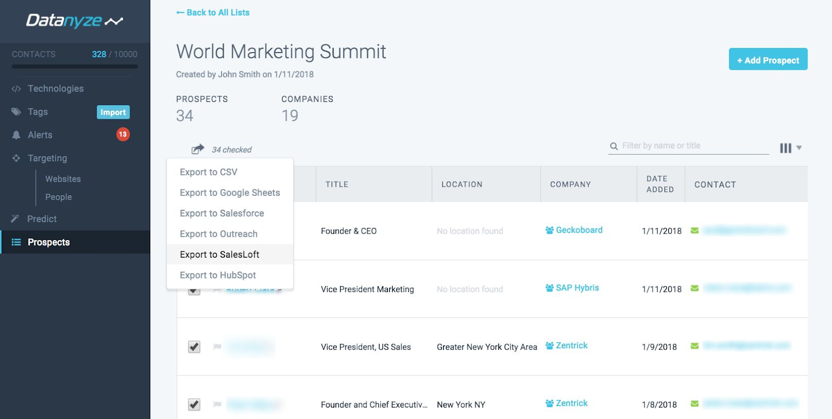This screenshot has width=832, height=419.
Task: Select Export to SalesLoft
Action: pyautogui.click(x=230, y=255)
